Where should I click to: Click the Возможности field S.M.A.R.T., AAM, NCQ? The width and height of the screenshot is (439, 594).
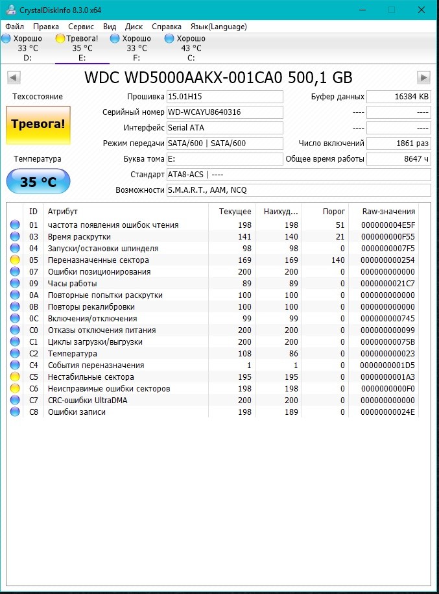click(x=299, y=190)
